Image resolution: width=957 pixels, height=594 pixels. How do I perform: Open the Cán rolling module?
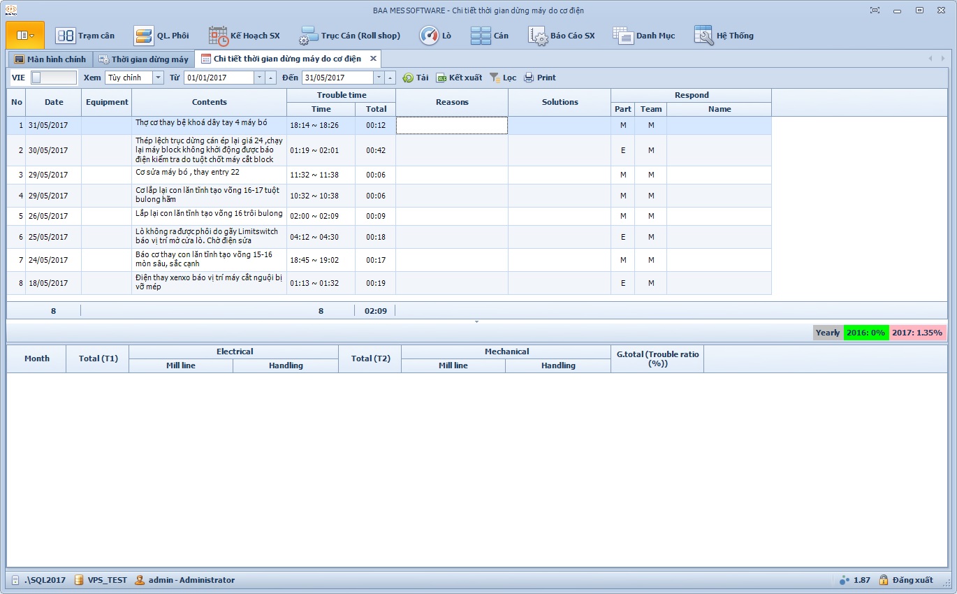coord(490,36)
